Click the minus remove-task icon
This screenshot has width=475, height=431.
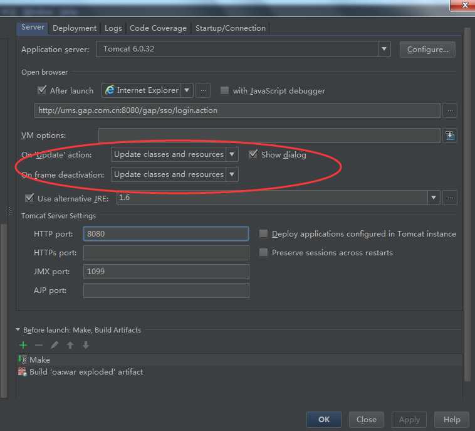coord(39,345)
